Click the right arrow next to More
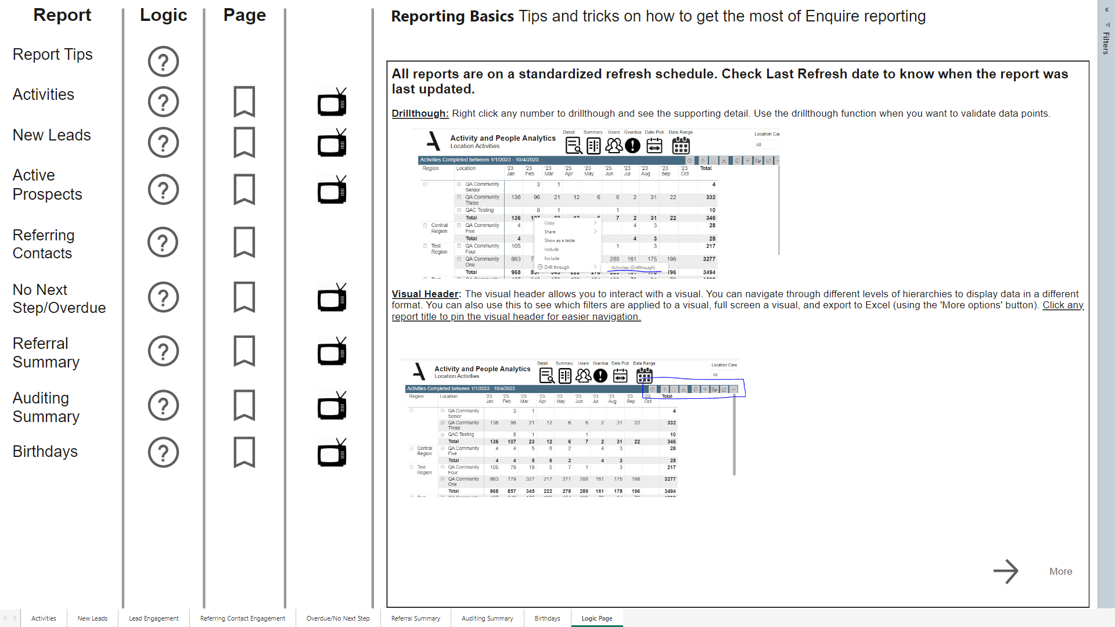The height and width of the screenshot is (627, 1115). tap(1005, 572)
